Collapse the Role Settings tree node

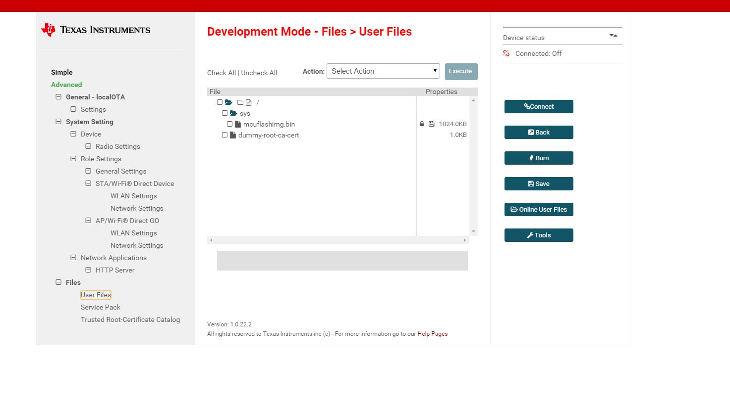point(73,159)
